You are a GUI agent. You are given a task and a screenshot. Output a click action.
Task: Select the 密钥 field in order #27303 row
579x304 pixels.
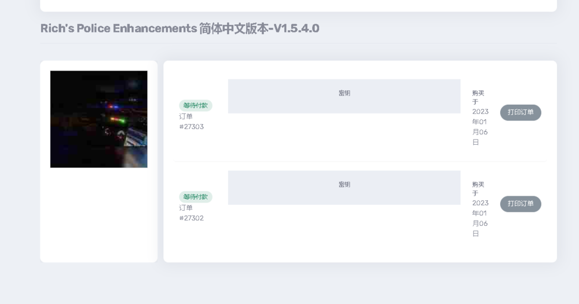click(x=344, y=96)
